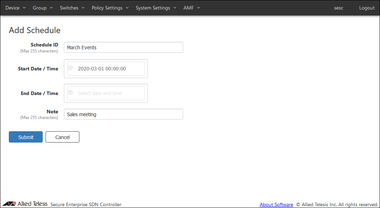Open the Policy Settings menu
The image size is (380, 208).
click(x=110, y=8)
